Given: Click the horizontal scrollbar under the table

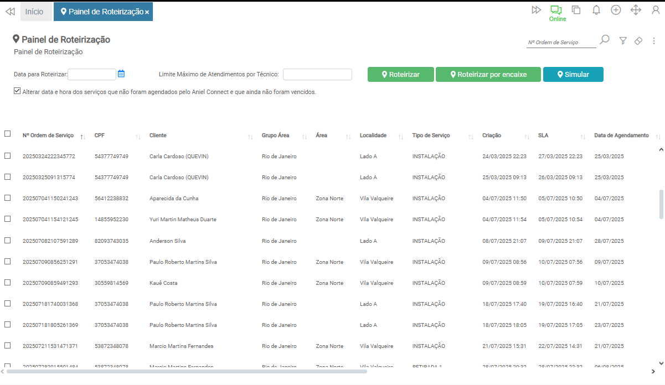Looking at the screenshot, I should point(186,372).
